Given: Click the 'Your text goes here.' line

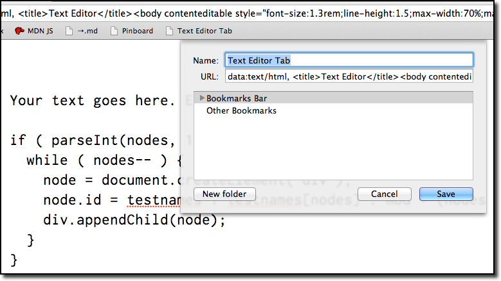Looking at the screenshot, I should (93, 101).
